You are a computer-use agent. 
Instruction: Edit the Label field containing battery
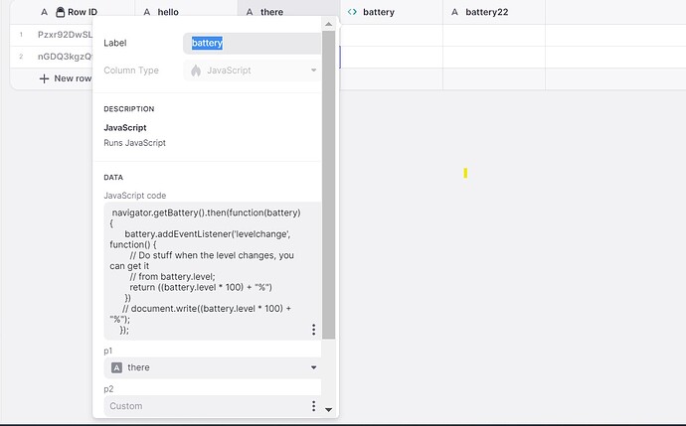[x=252, y=43]
